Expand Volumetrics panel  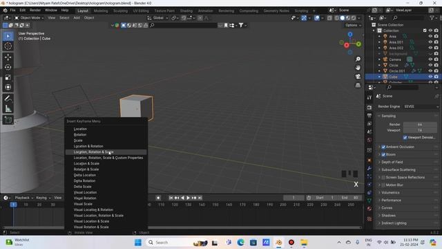[x=390, y=192]
